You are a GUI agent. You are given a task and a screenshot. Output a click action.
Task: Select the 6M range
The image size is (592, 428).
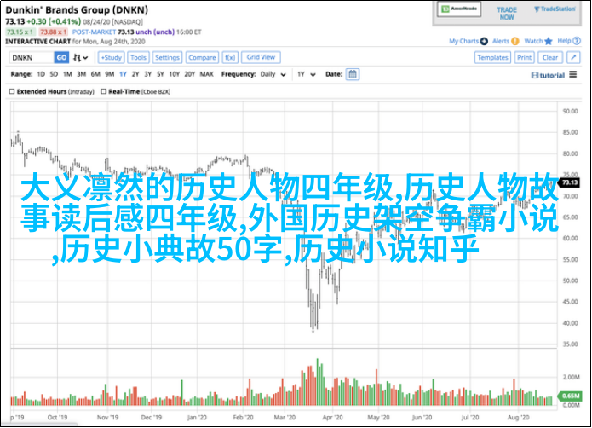95,74
